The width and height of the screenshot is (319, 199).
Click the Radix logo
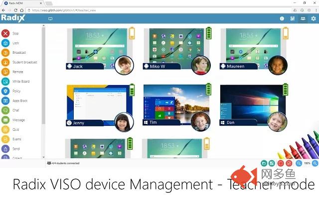tap(13, 18)
